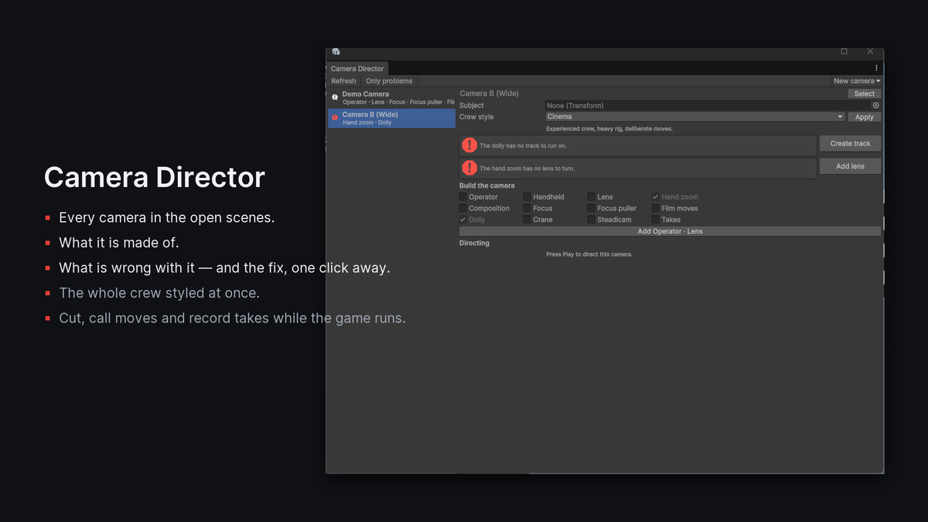Click the Camera Director slide heading
Viewport: 928px width, 522px height.
tap(155, 177)
